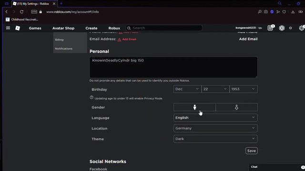Open the Language dropdown showing English

215,118
